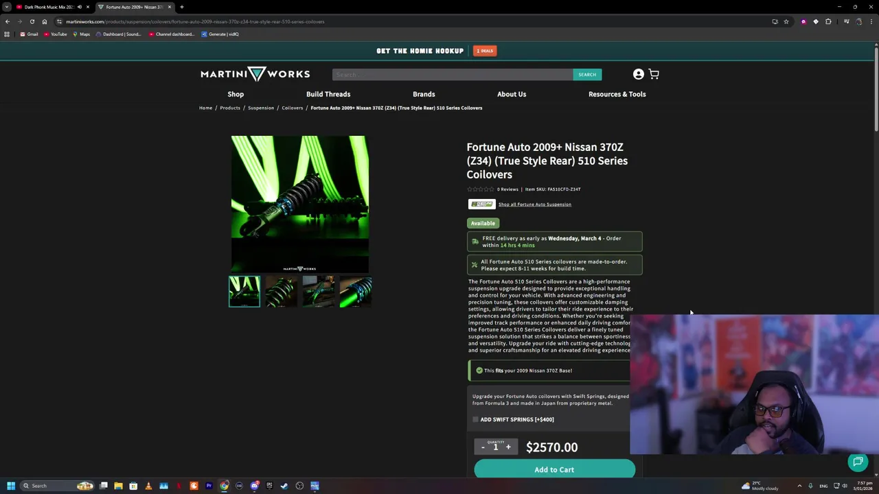Screen dimensions: 879x494
Task: Go to Coilovers breadcrumb link
Action: pos(293,108)
